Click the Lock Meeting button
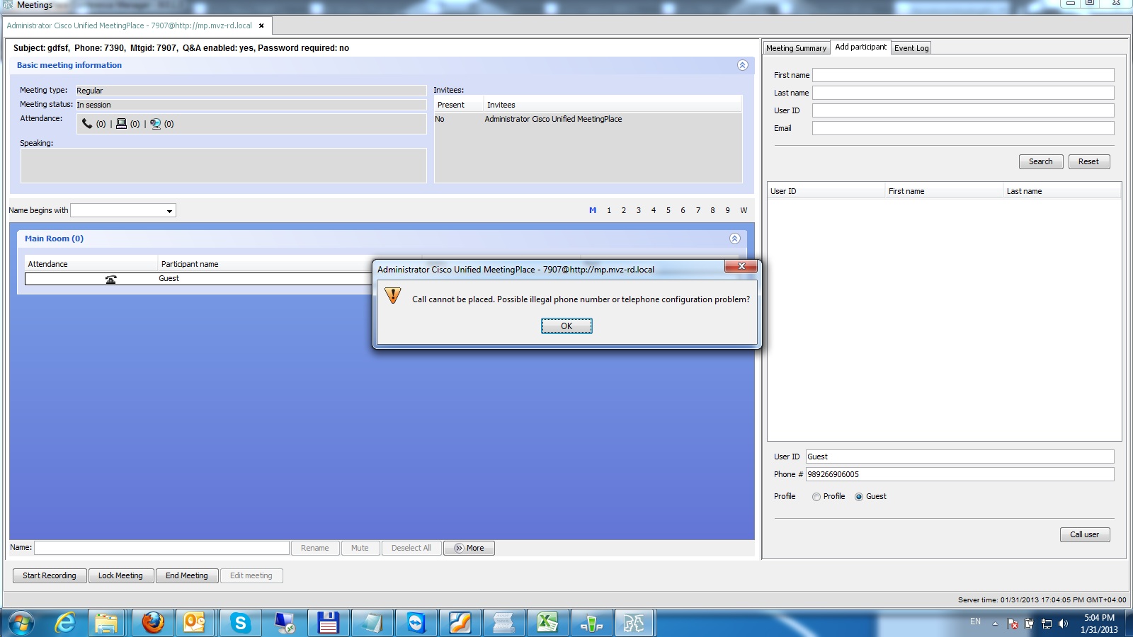 coord(120,575)
